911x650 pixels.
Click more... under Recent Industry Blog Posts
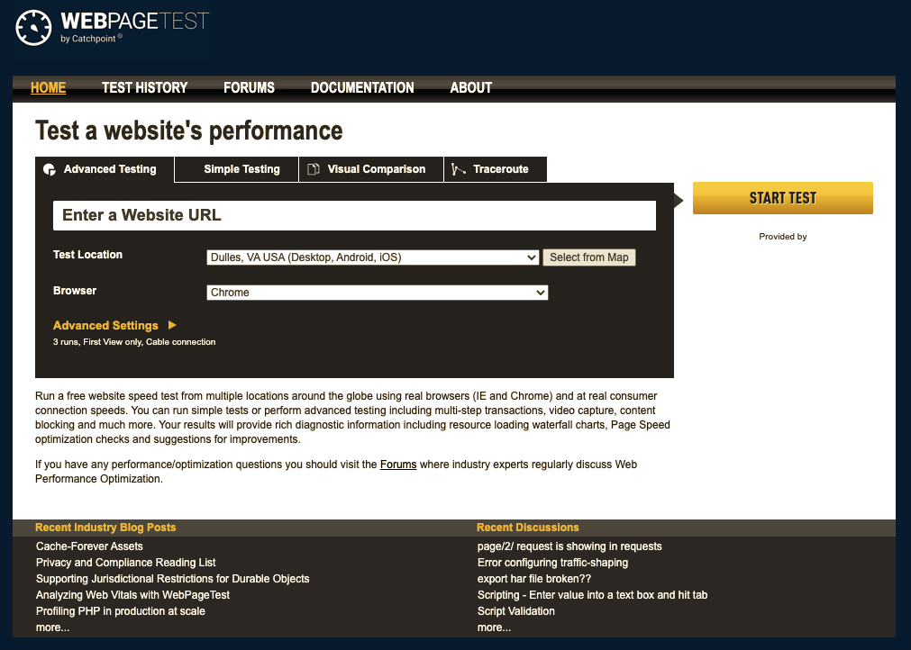[53, 627]
